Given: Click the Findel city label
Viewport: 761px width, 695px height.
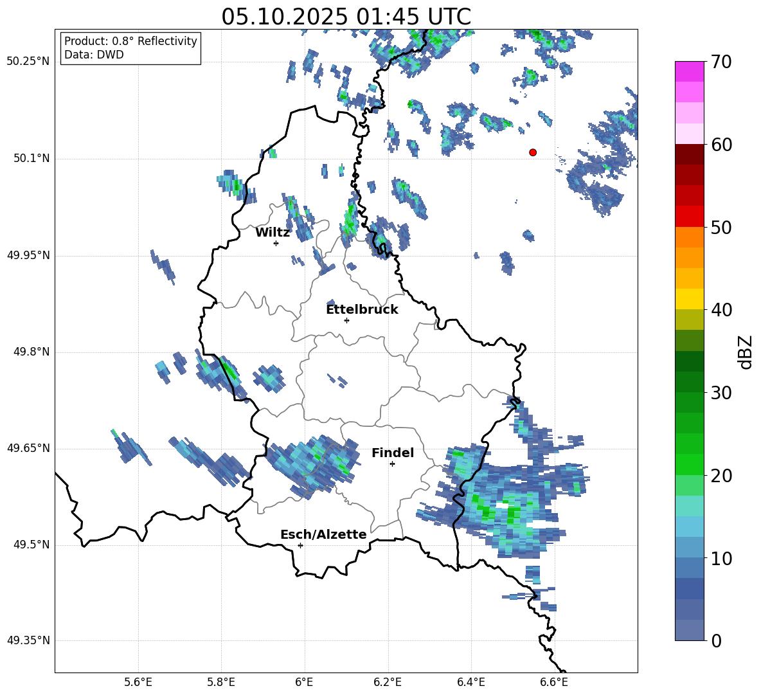Looking at the screenshot, I should tap(393, 453).
